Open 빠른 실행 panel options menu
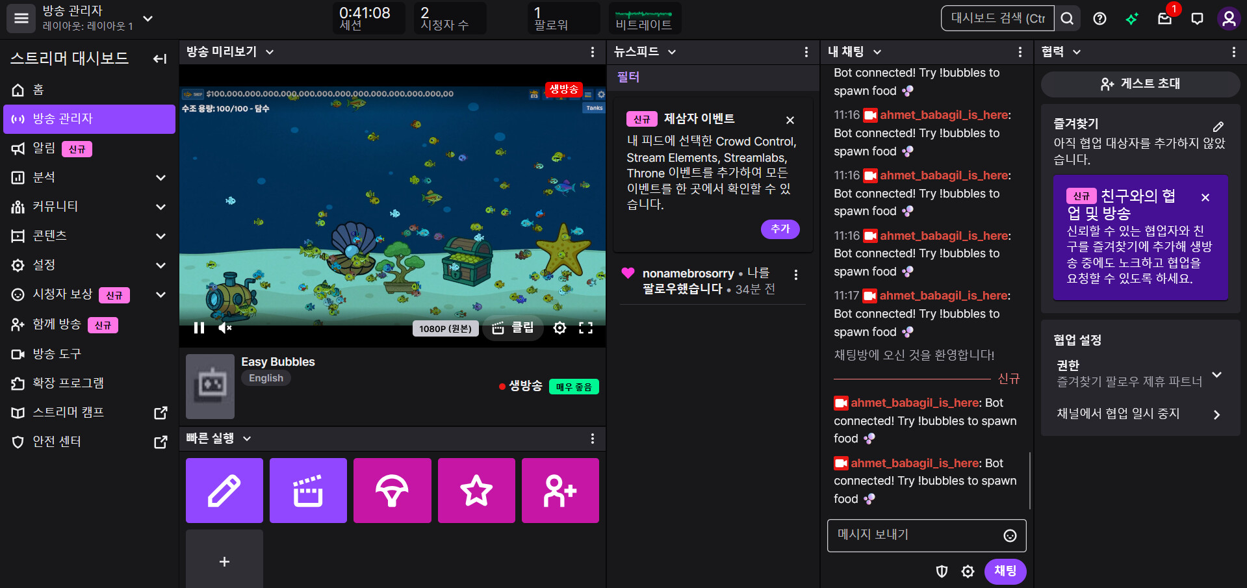The width and height of the screenshot is (1247, 588). tap(592, 439)
